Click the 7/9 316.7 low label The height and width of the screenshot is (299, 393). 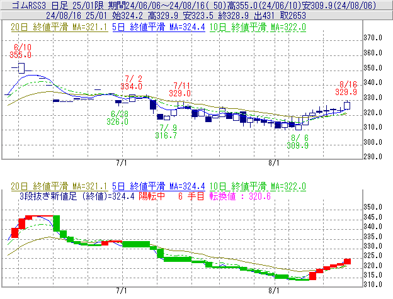(x=166, y=132)
